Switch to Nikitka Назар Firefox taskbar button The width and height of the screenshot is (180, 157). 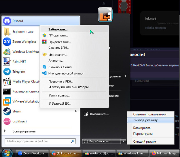tap(165, 153)
